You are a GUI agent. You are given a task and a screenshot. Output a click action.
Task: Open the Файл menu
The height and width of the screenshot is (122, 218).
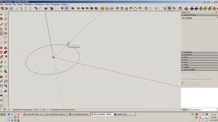click(1, 4)
